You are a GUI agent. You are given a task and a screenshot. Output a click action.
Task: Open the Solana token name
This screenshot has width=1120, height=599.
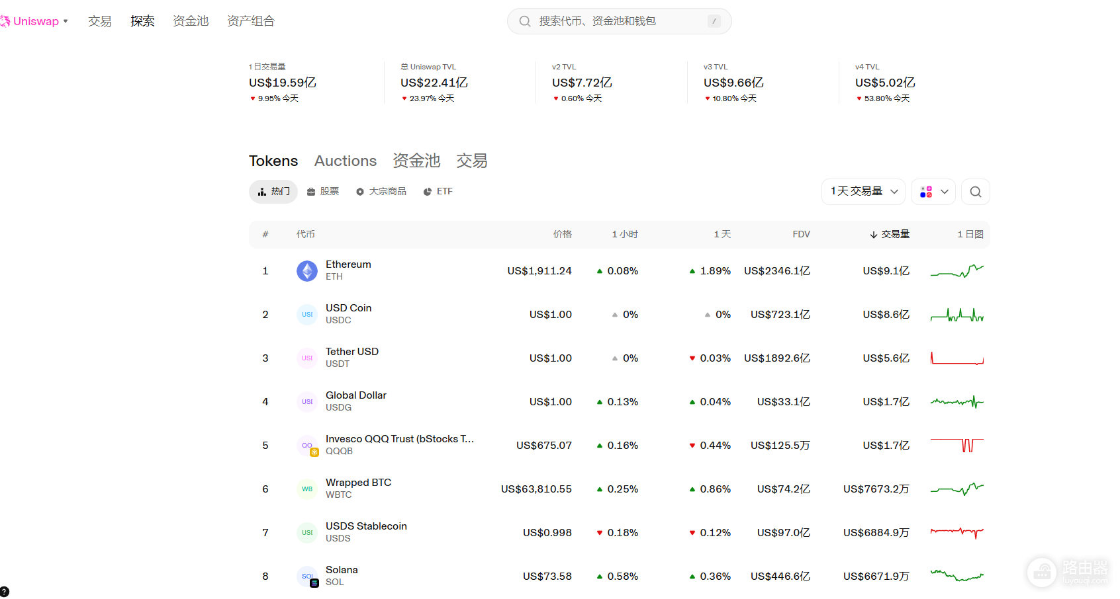click(342, 570)
